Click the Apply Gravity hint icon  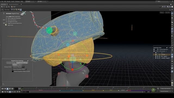point(6,25)
